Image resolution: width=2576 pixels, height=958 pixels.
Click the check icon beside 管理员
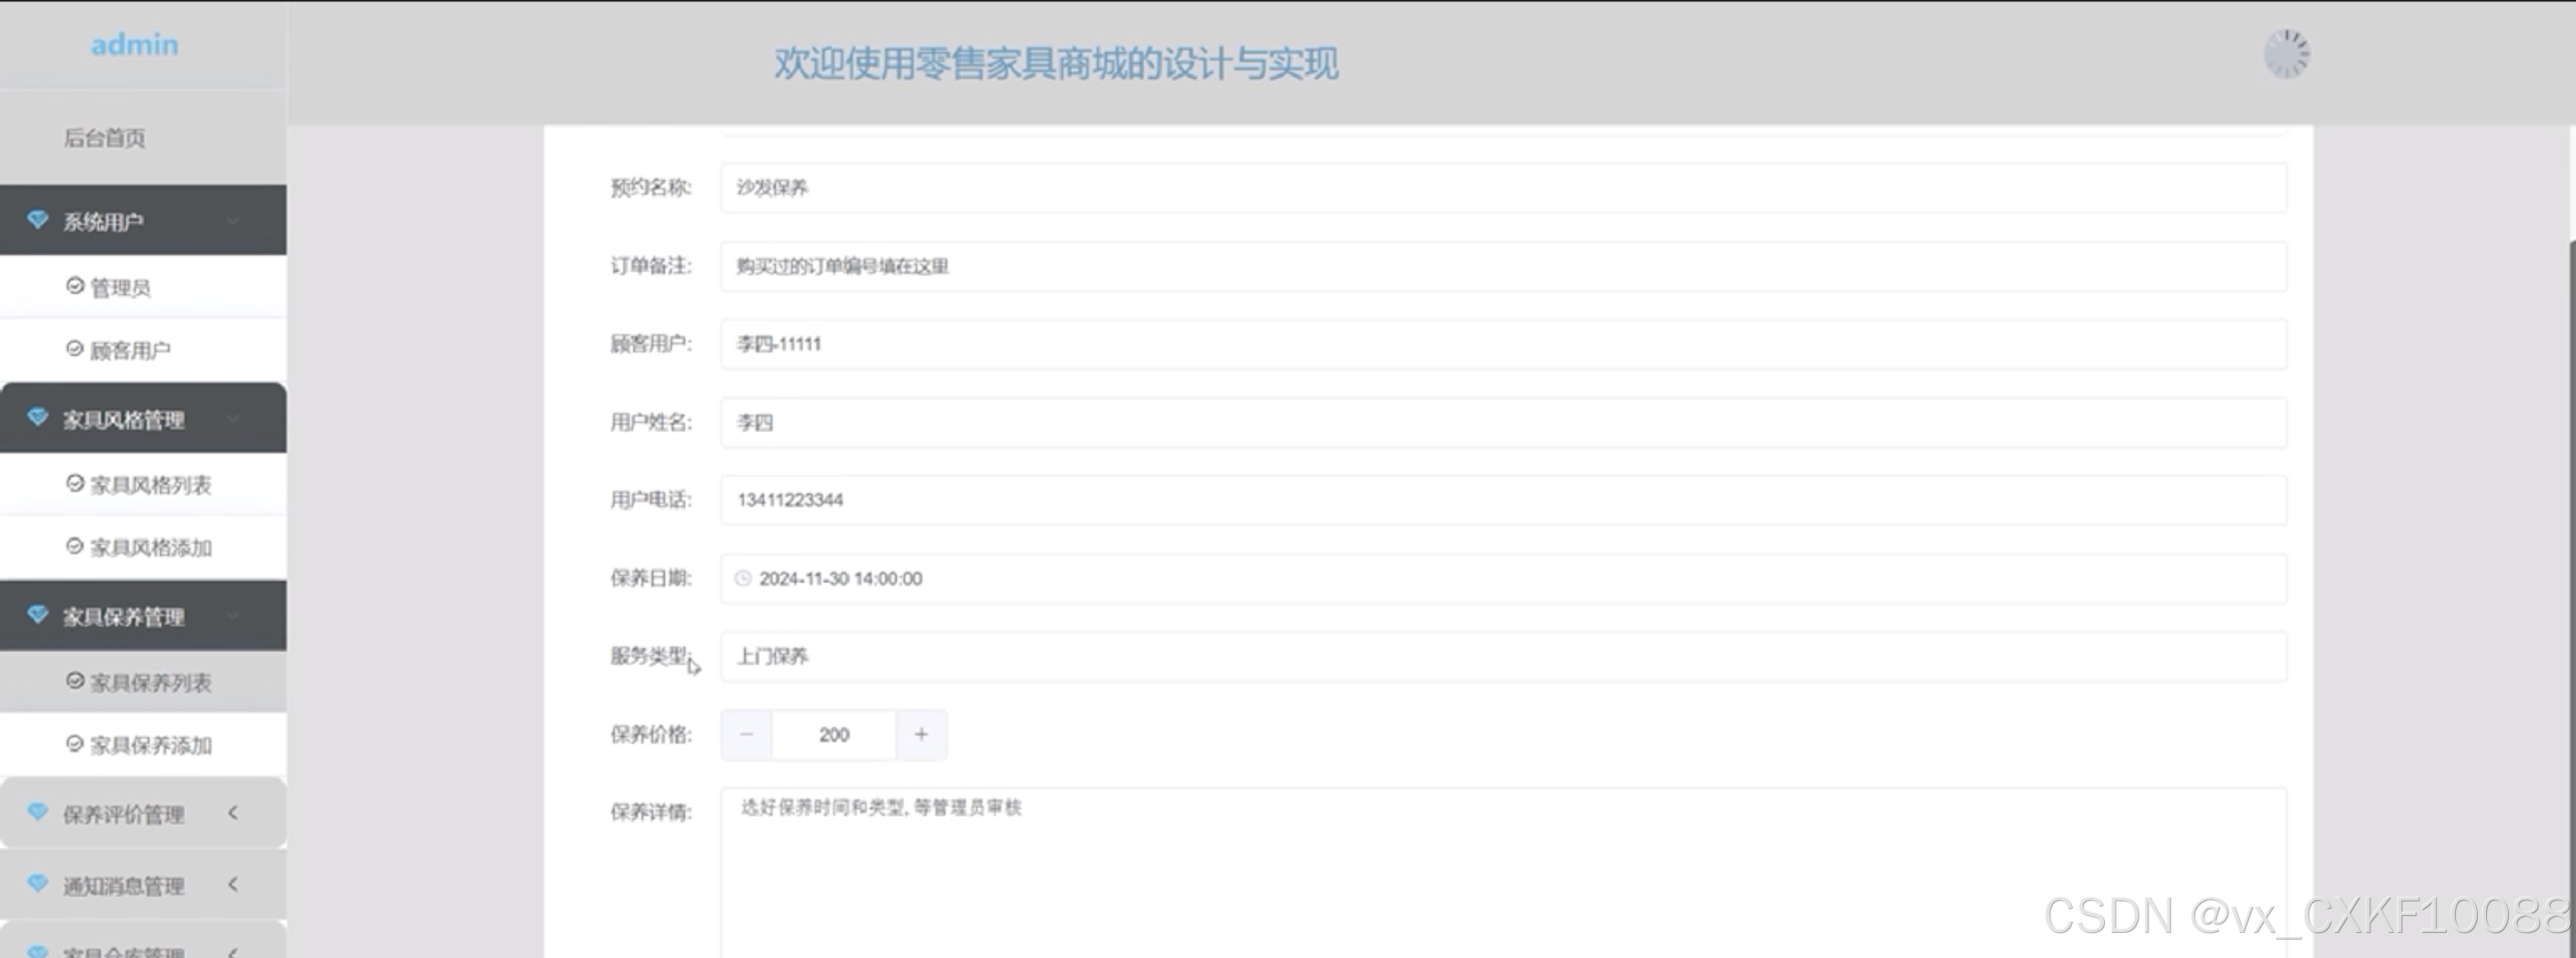tap(75, 286)
